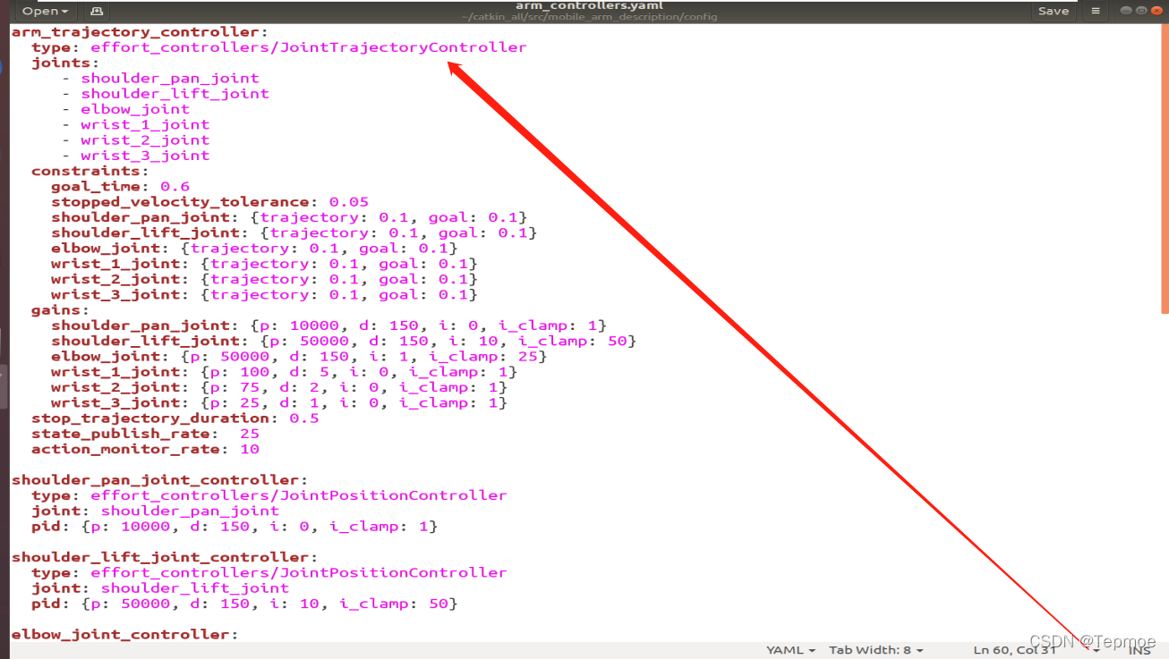Minimize the gedit window
1169x659 pixels.
[1126, 11]
